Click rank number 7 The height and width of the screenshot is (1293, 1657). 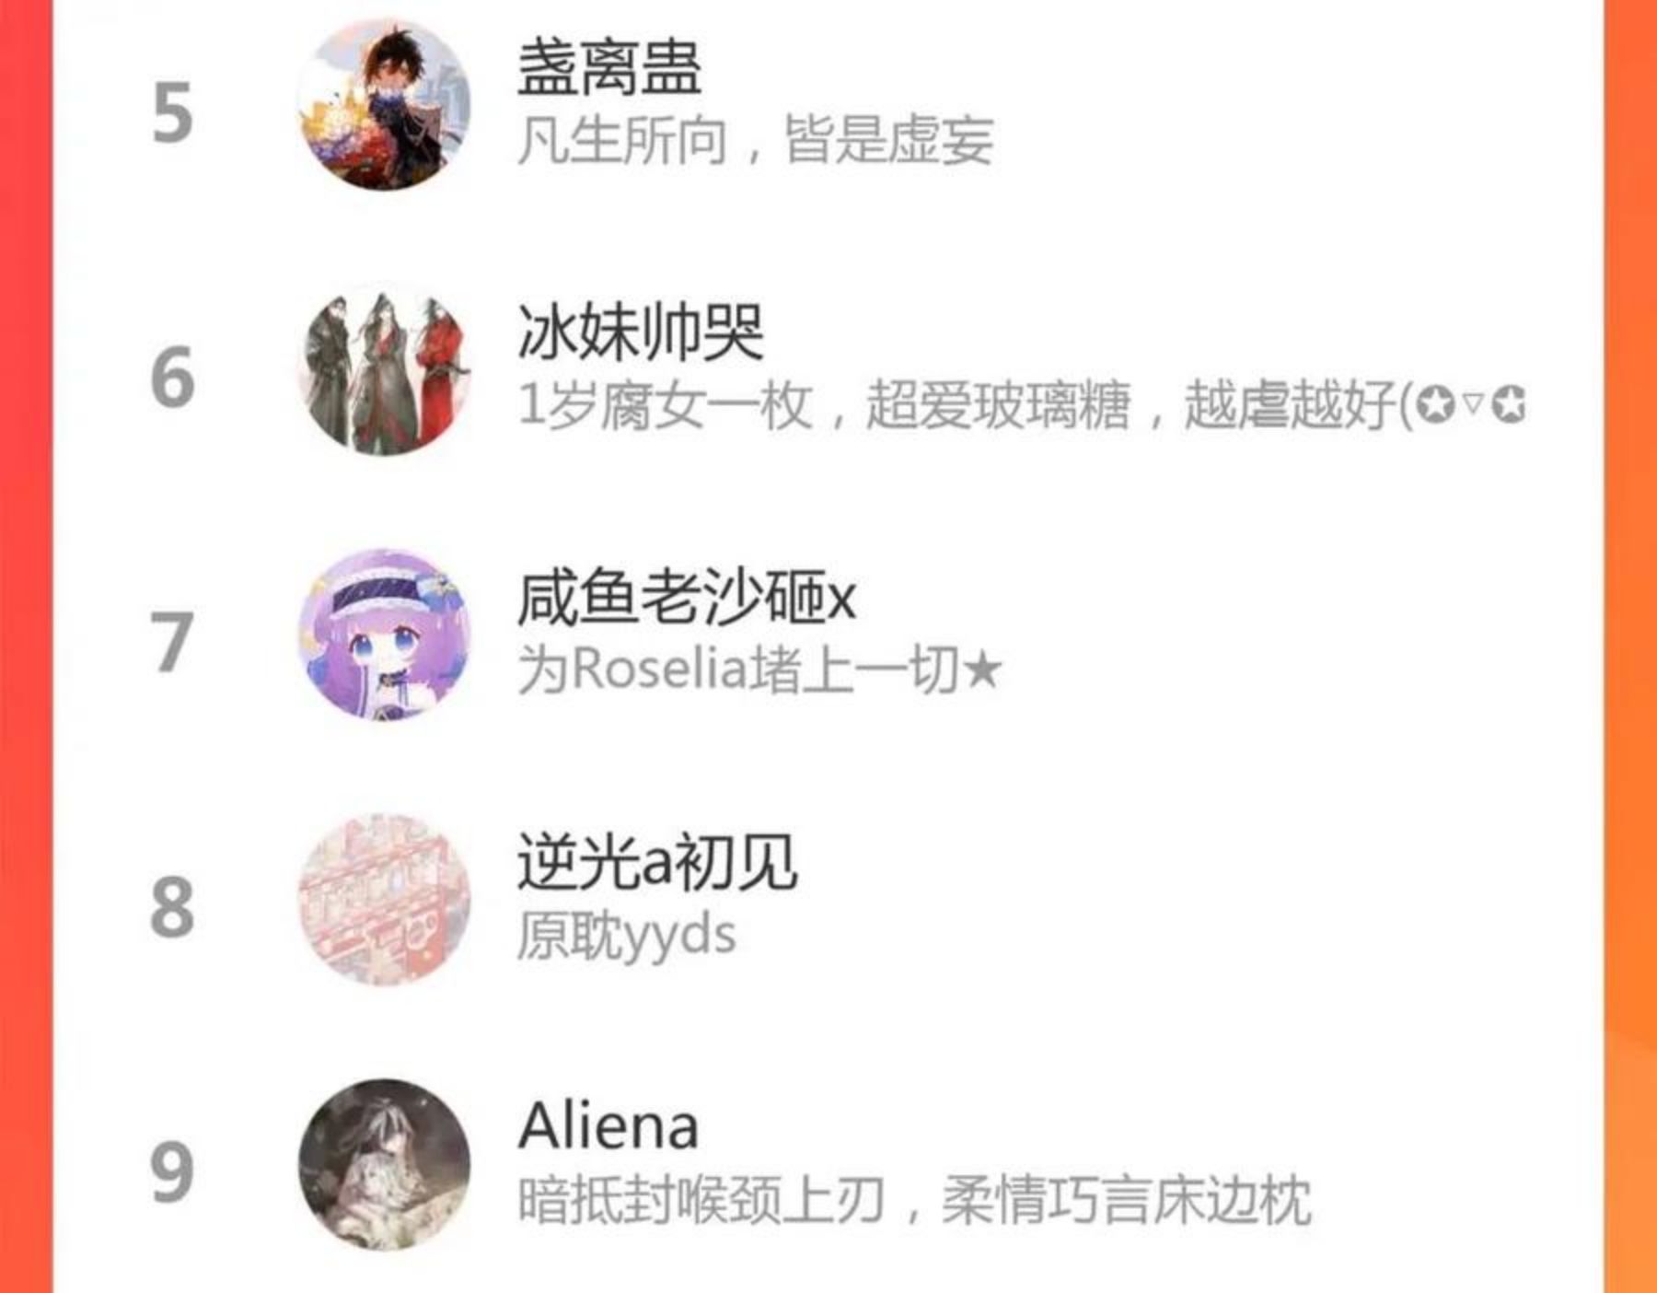[172, 643]
